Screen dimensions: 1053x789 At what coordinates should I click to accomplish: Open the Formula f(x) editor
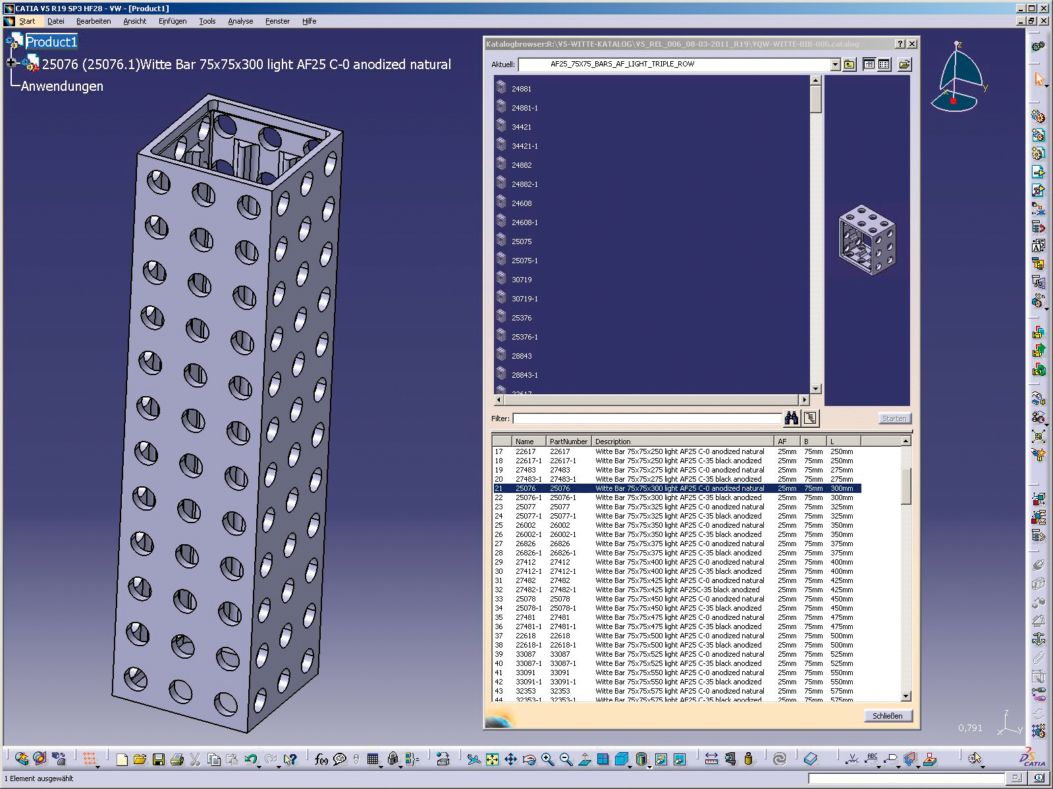pyautogui.click(x=321, y=759)
